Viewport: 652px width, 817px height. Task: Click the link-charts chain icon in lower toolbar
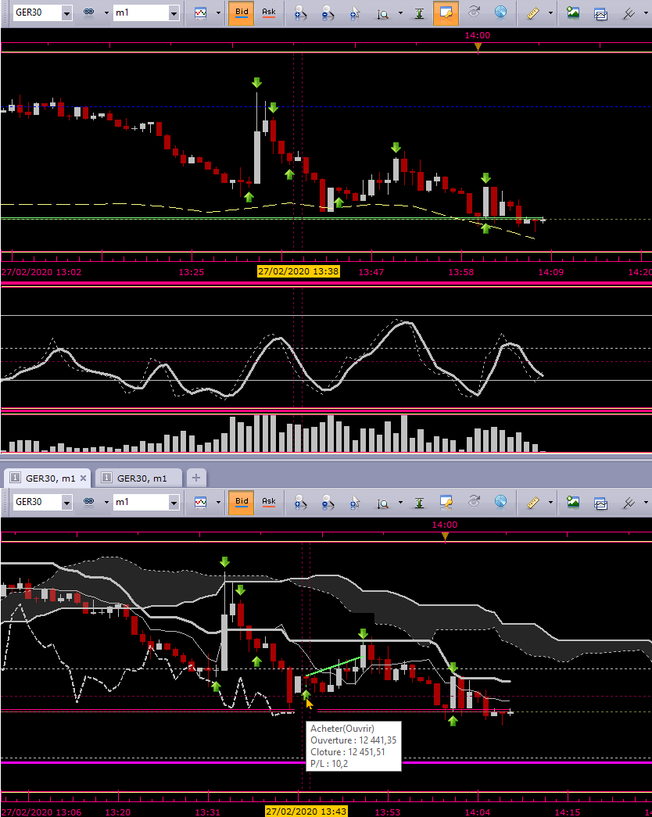[x=89, y=502]
